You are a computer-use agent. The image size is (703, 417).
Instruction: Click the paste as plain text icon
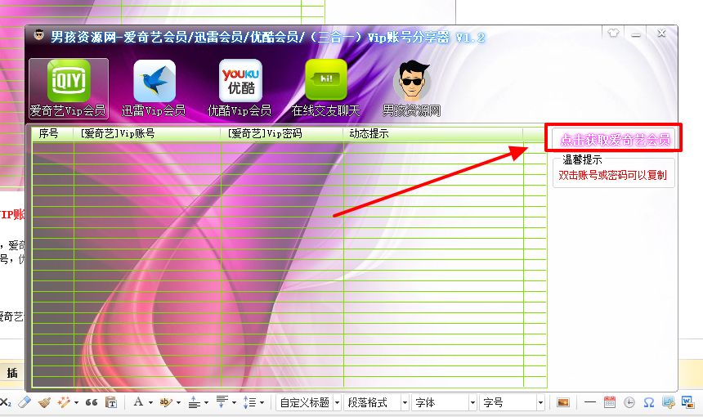click(x=110, y=402)
